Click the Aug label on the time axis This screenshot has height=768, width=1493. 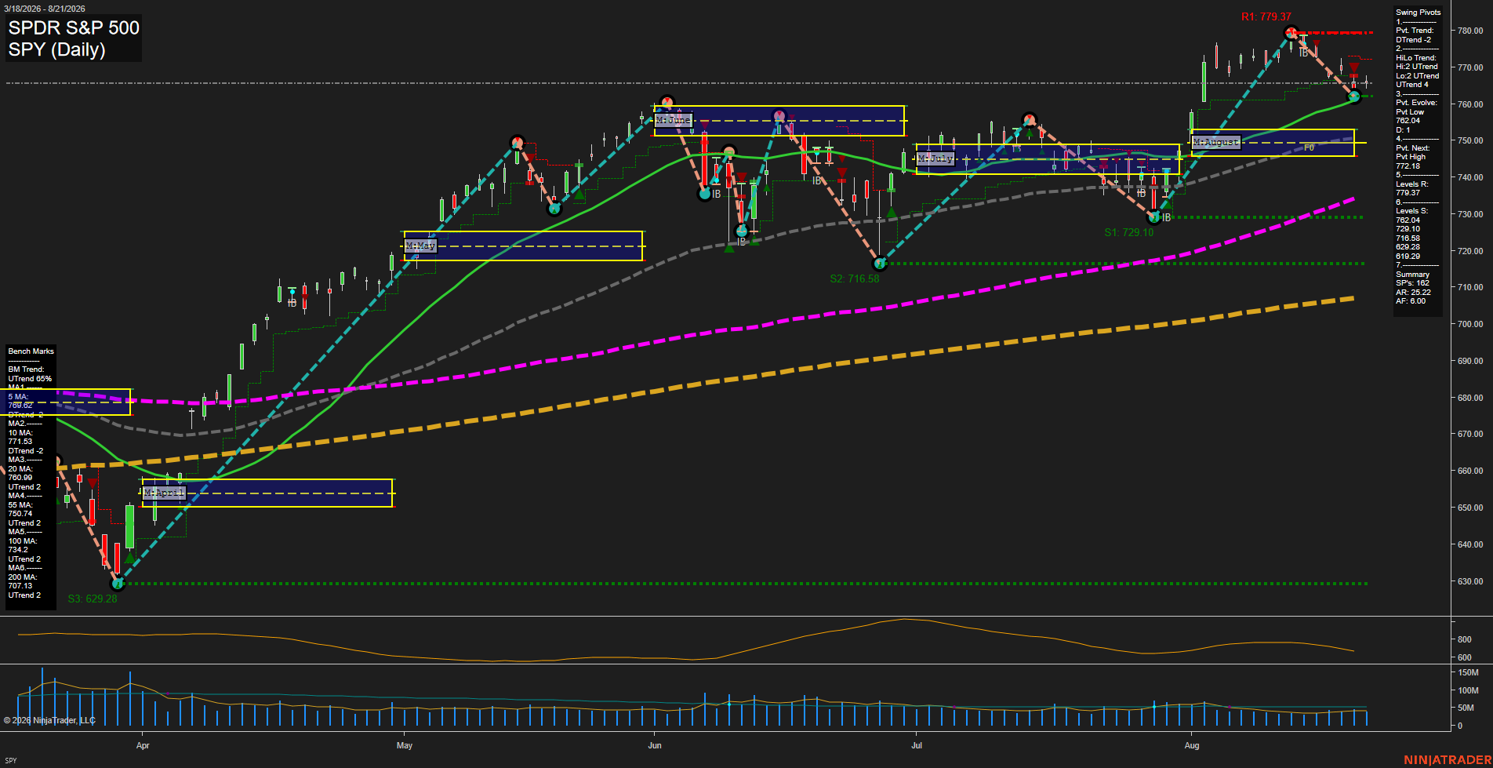pos(1192,745)
